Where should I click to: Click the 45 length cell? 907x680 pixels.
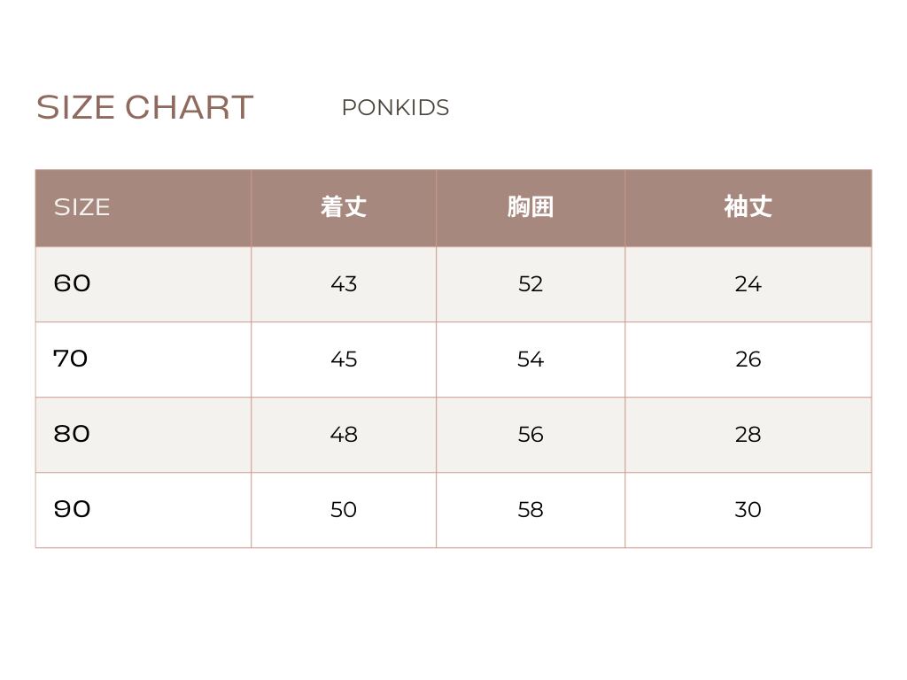[344, 359]
